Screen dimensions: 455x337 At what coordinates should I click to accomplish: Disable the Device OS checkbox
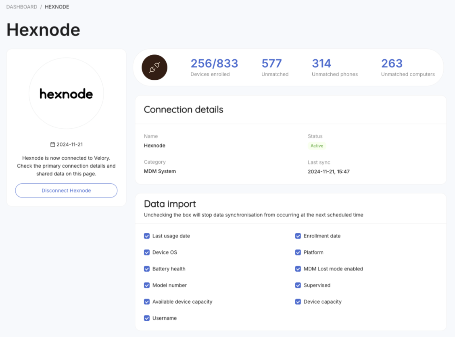(x=147, y=252)
